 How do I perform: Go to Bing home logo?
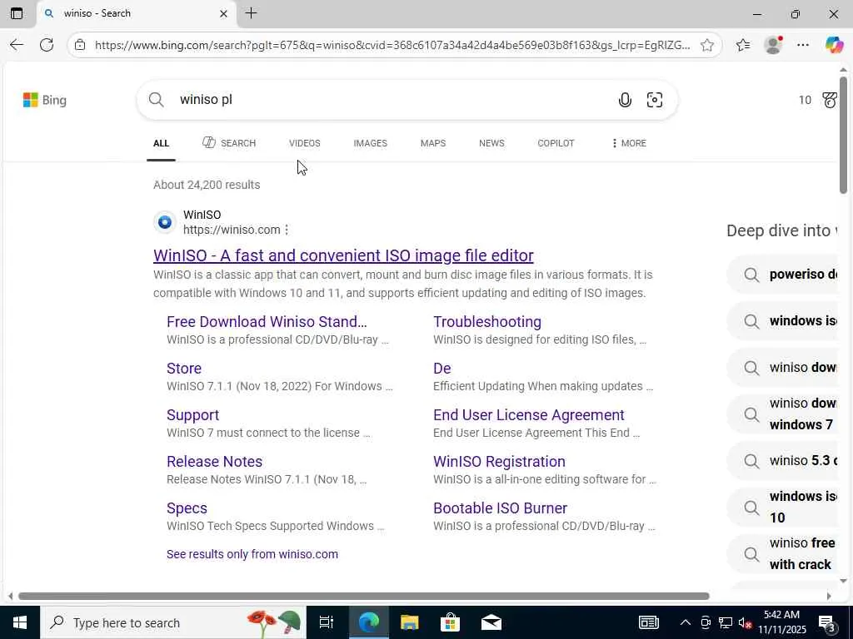tap(45, 100)
